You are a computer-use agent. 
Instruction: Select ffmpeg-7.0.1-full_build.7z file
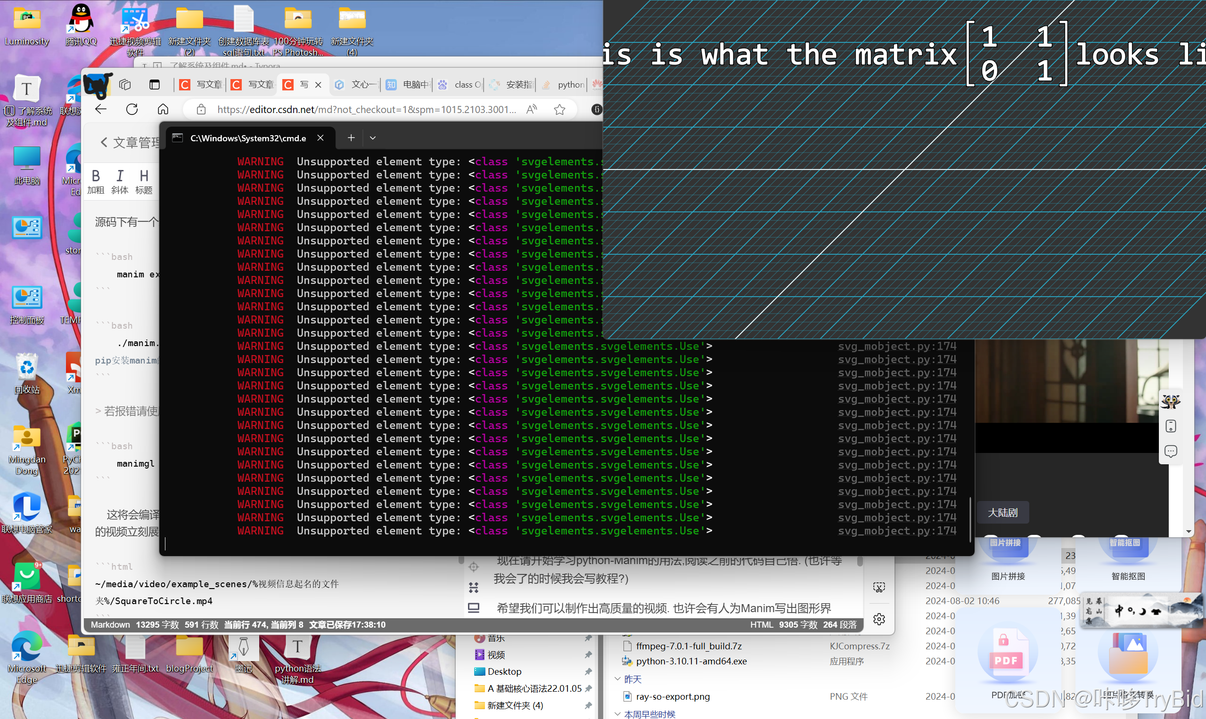(x=689, y=646)
